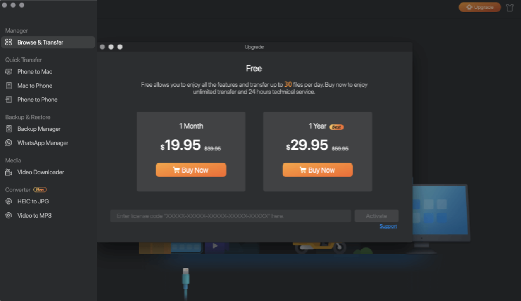The height and width of the screenshot is (301, 521).
Task: Click the Browse & Transfer grid icon
Action: (9, 42)
